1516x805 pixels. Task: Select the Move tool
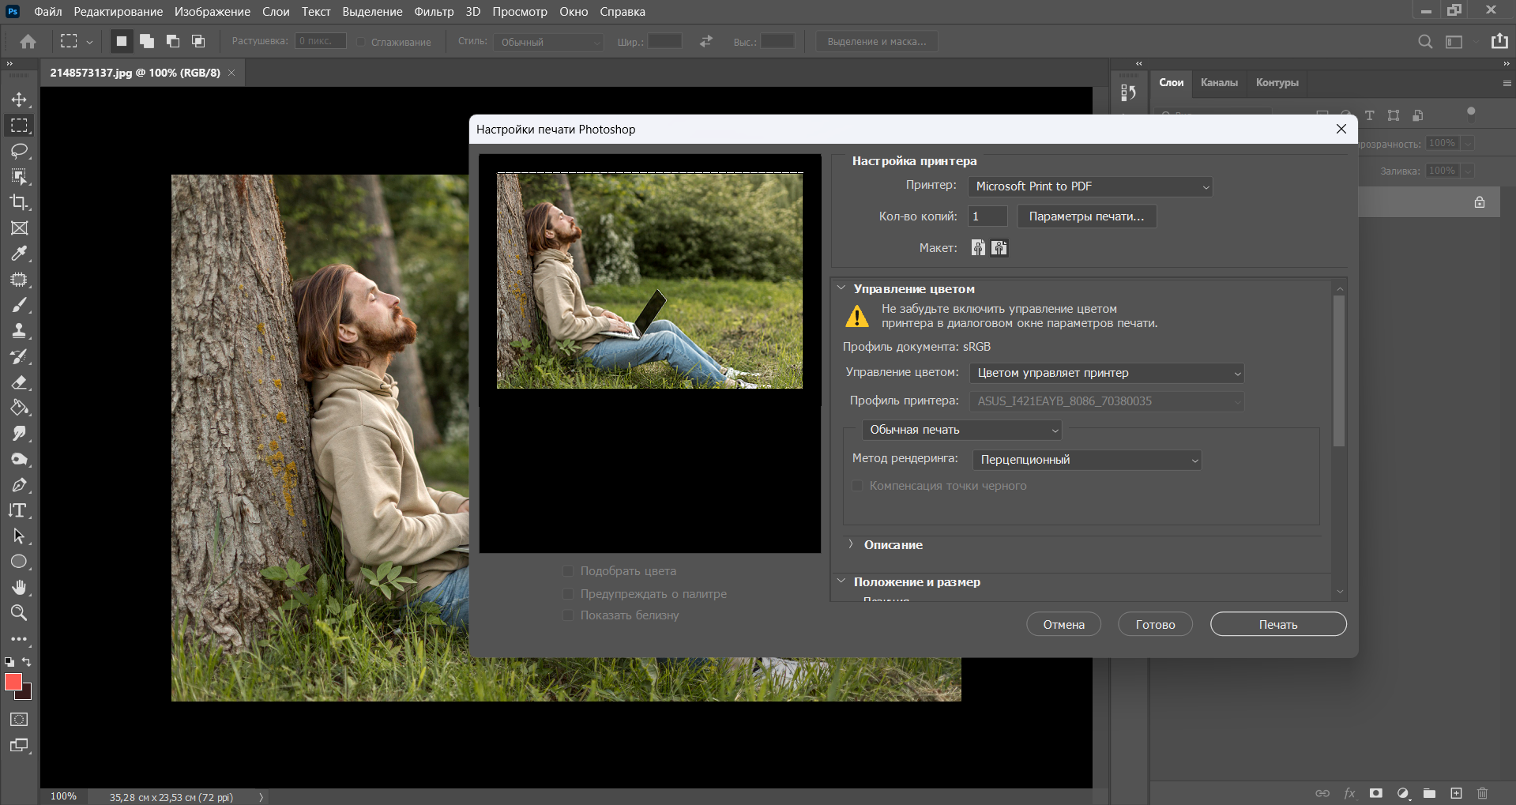pos(19,100)
